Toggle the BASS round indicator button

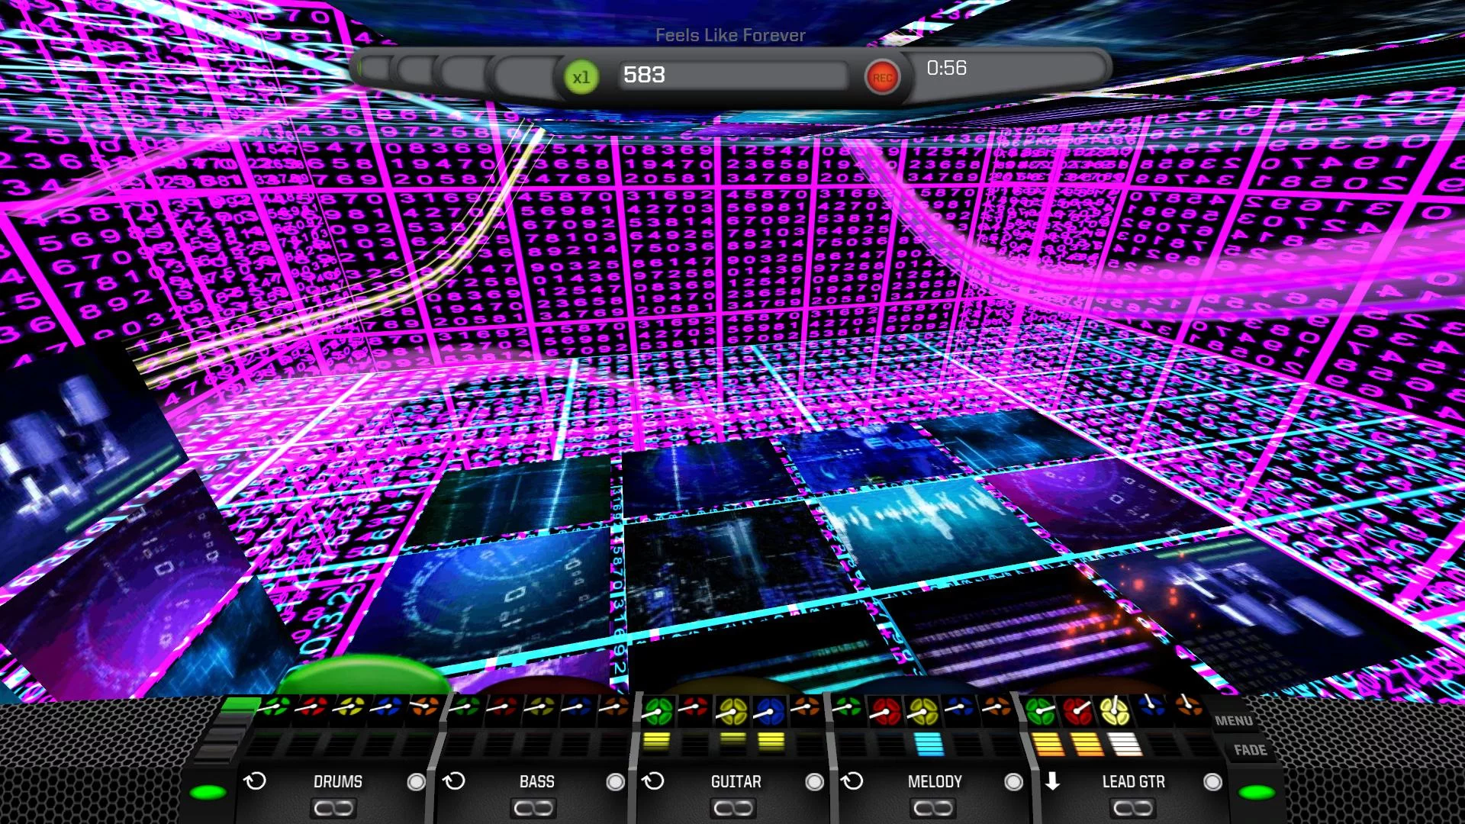click(x=615, y=781)
